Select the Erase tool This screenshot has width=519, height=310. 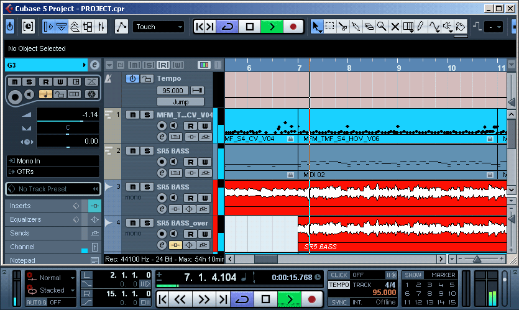click(x=369, y=27)
